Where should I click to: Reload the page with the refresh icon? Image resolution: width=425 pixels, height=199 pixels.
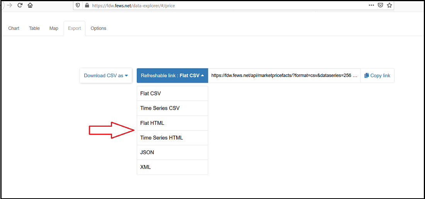coord(20,5)
